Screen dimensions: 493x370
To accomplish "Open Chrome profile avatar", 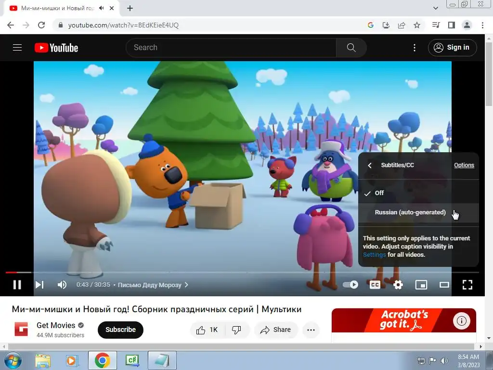I will [x=467, y=25].
